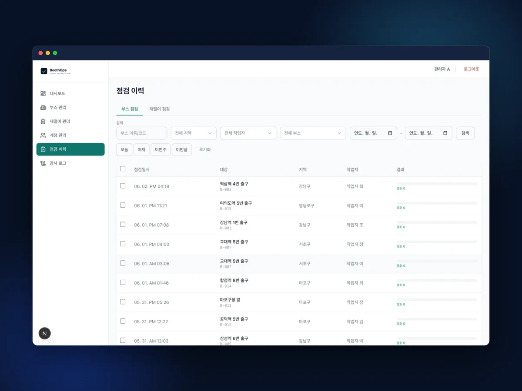522x391 pixels.
Task: Filter by 이번달 quick button
Action: [x=181, y=149]
